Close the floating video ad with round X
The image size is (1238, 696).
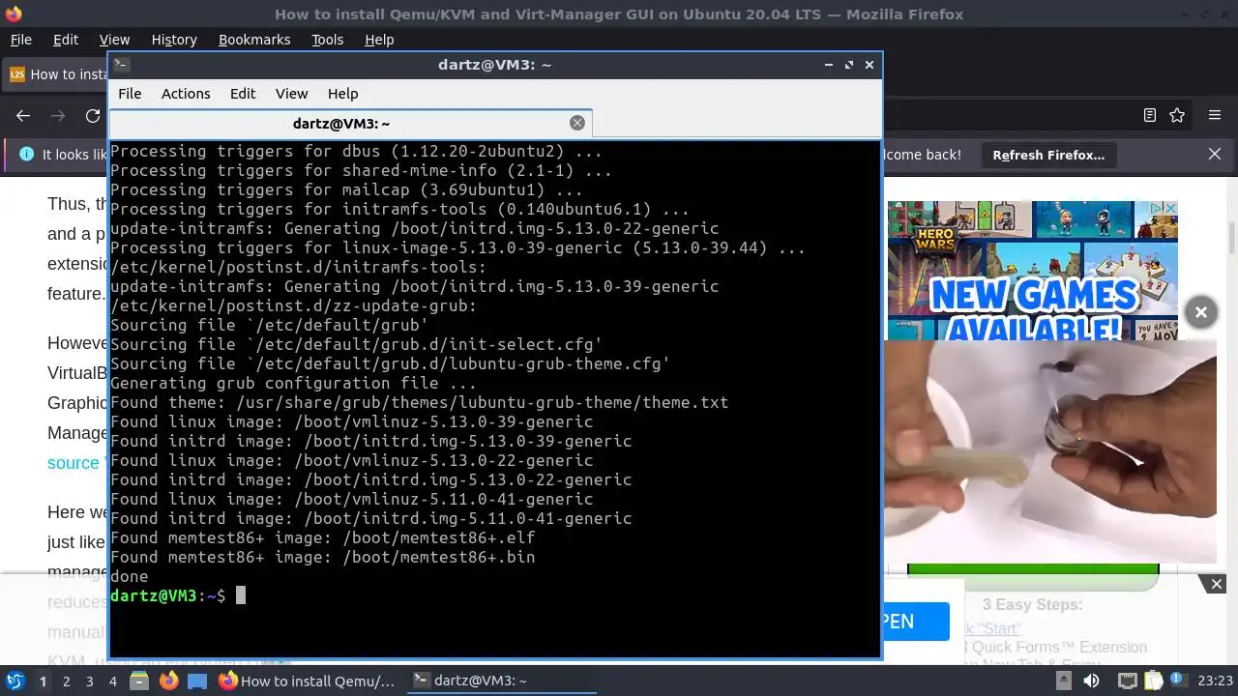(1200, 312)
